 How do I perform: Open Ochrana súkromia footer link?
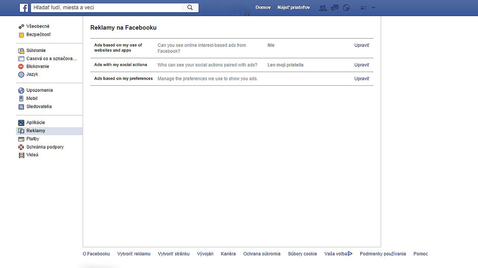pyautogui.click(x=262, y=254)
